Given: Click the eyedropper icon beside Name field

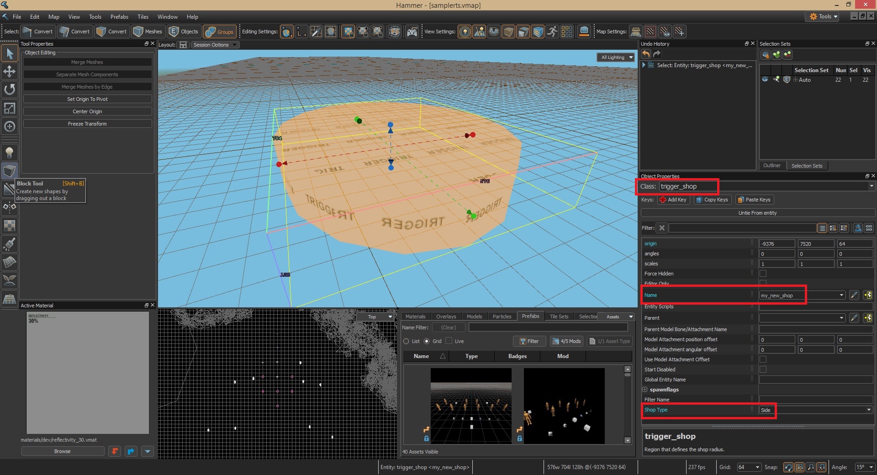Looking at the screenshot, I should point(854,295).
